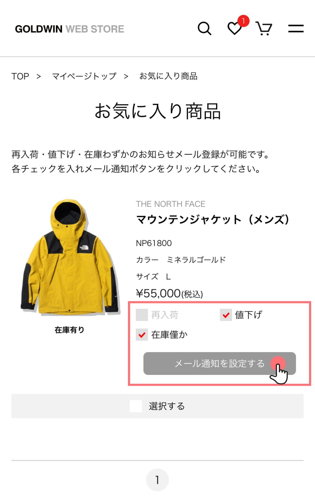This screenshot has width=315, height=502.
Task: Toggle the 再入荷 restock checkbox
Action: pos(142,315)
